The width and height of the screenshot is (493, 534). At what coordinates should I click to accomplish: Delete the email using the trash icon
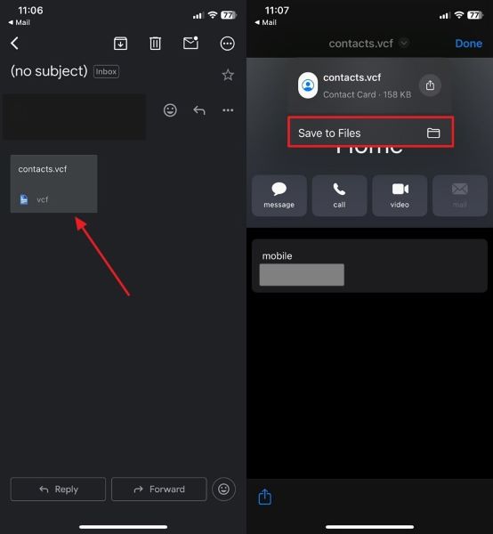click(155, 44)
